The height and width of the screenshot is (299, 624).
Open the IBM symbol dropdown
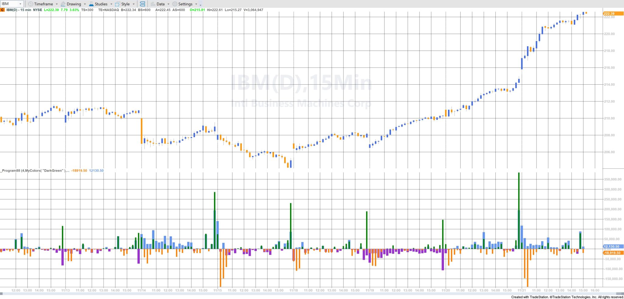20,4
